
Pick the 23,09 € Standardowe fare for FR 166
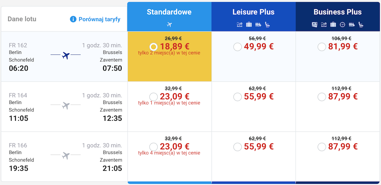(x=153, y=147)
